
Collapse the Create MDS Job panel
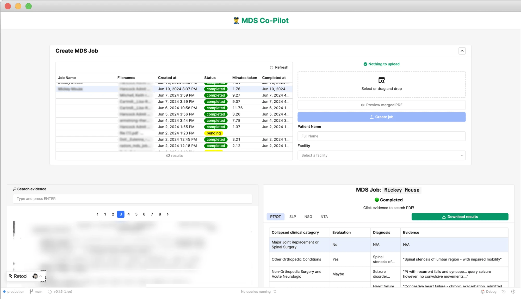pos(462,51)
